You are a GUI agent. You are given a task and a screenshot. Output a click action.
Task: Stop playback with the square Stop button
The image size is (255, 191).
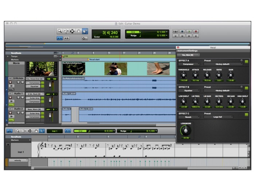[182, 31]
